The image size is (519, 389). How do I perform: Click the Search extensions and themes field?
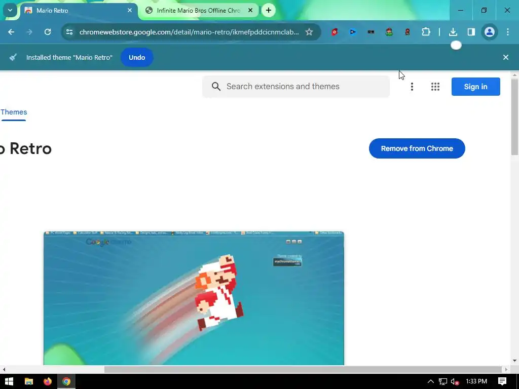[x=296, y=86]
